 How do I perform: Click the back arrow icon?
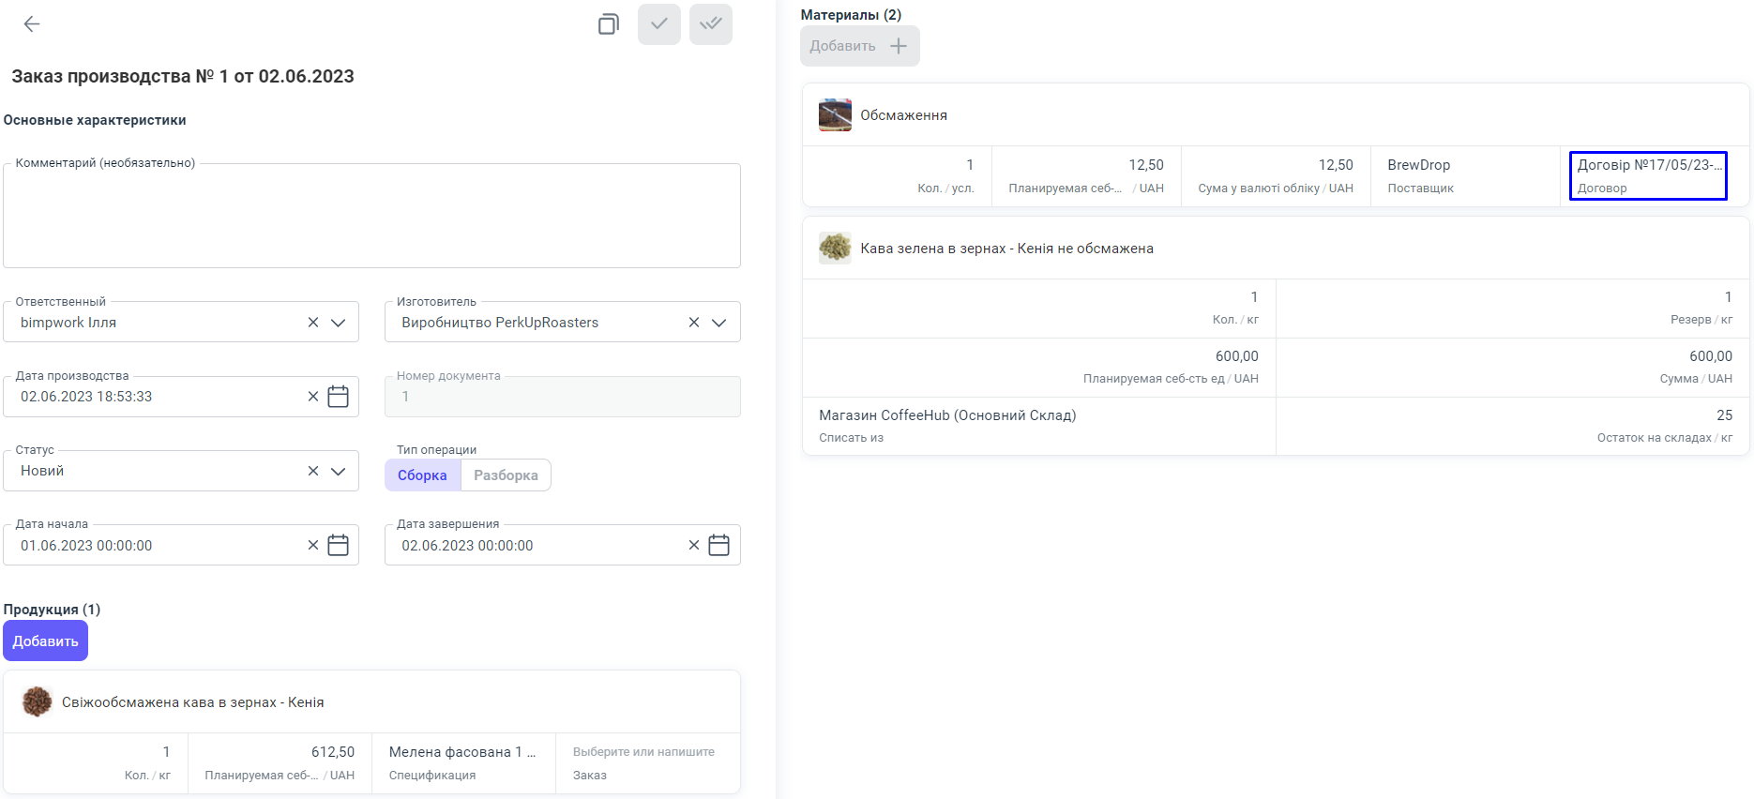(32, 24)
